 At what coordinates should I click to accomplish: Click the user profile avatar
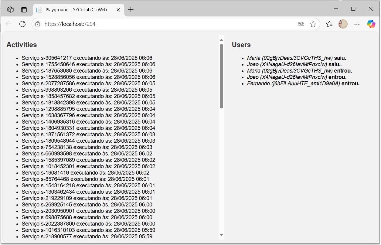(343, 24)
